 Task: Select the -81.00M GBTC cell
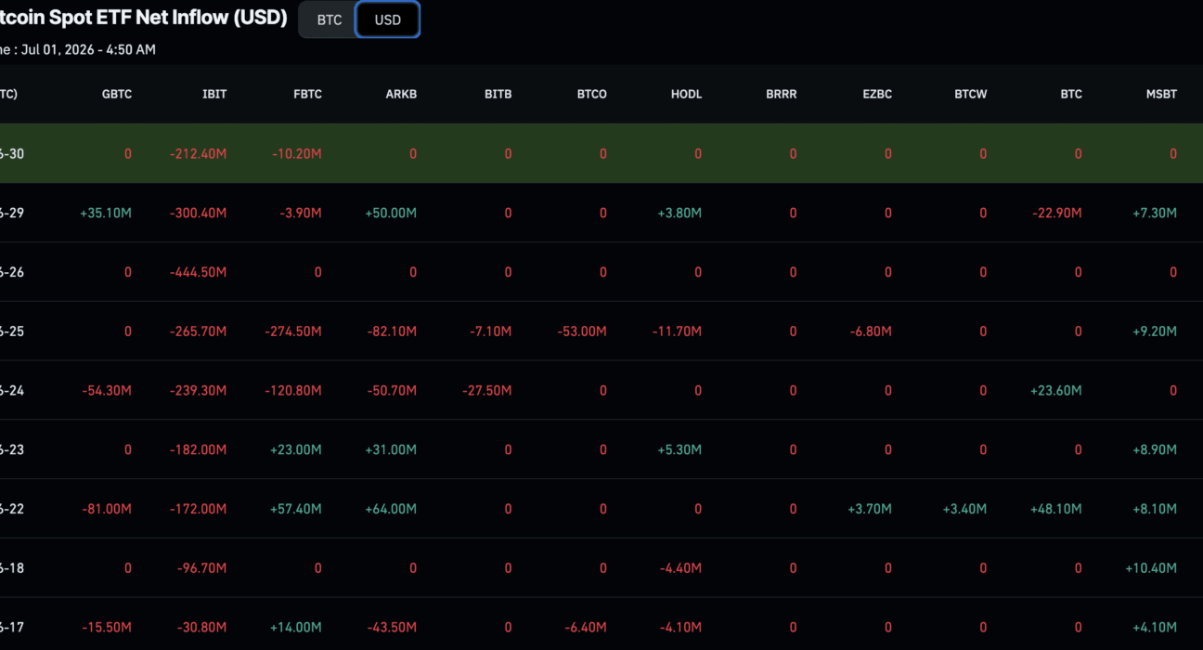click(107, 509)
